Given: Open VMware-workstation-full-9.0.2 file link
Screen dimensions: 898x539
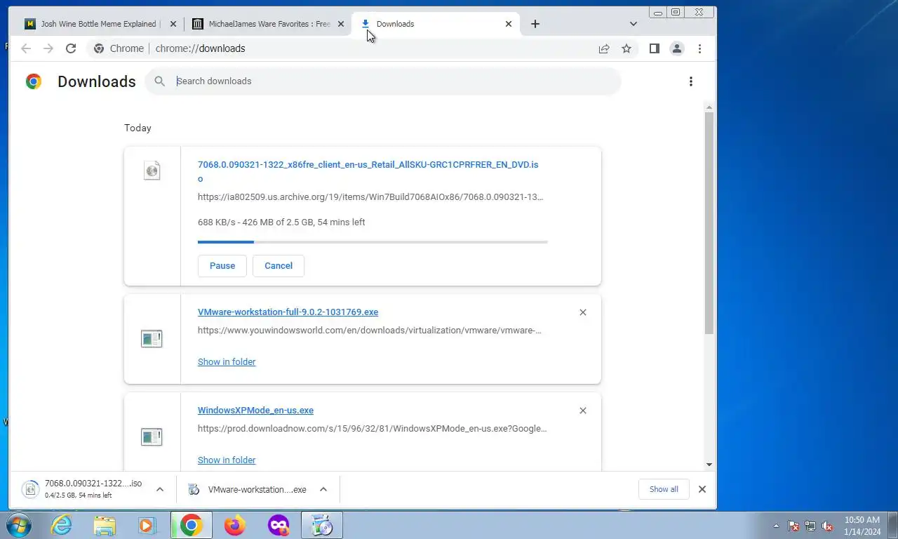Looking at the screenshot, I should click(288, 312).
